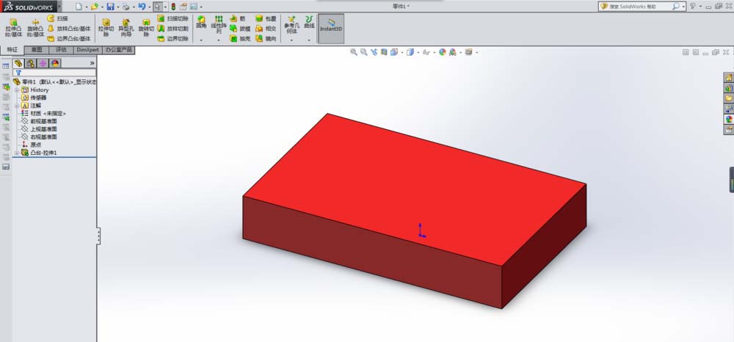
Task: Open the dropdown arrow beside the Save icon
Action: click(x=117, y=7)
